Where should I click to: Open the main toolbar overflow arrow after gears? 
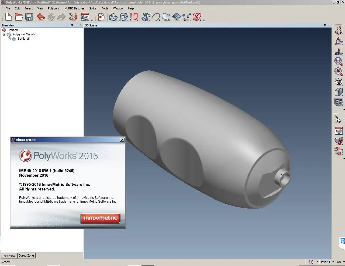[92, 21]
